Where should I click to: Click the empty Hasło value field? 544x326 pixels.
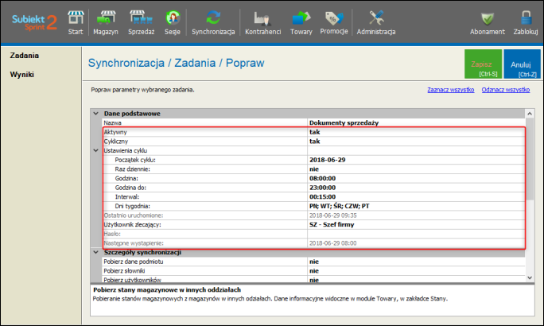pos(416,234)
